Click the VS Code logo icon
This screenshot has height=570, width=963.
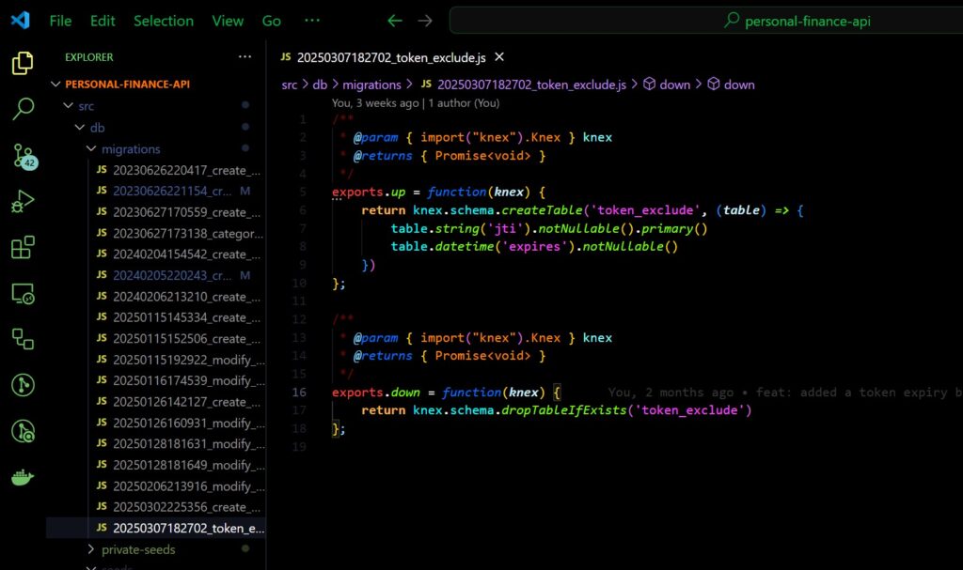(x=21, y=21)
